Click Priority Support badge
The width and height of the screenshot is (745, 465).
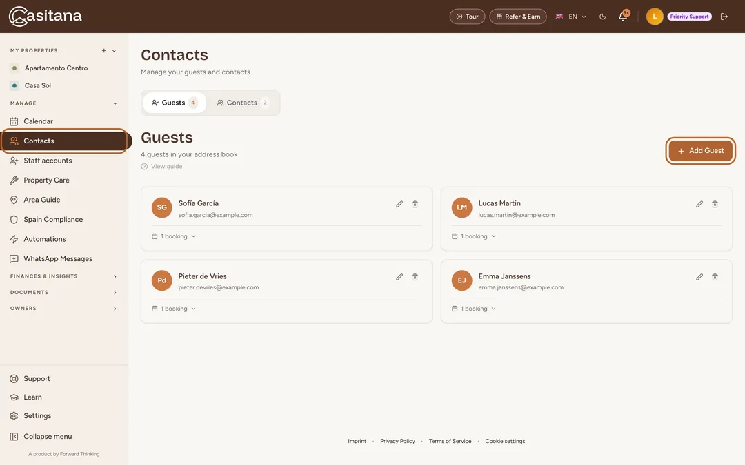coord(689,17)
